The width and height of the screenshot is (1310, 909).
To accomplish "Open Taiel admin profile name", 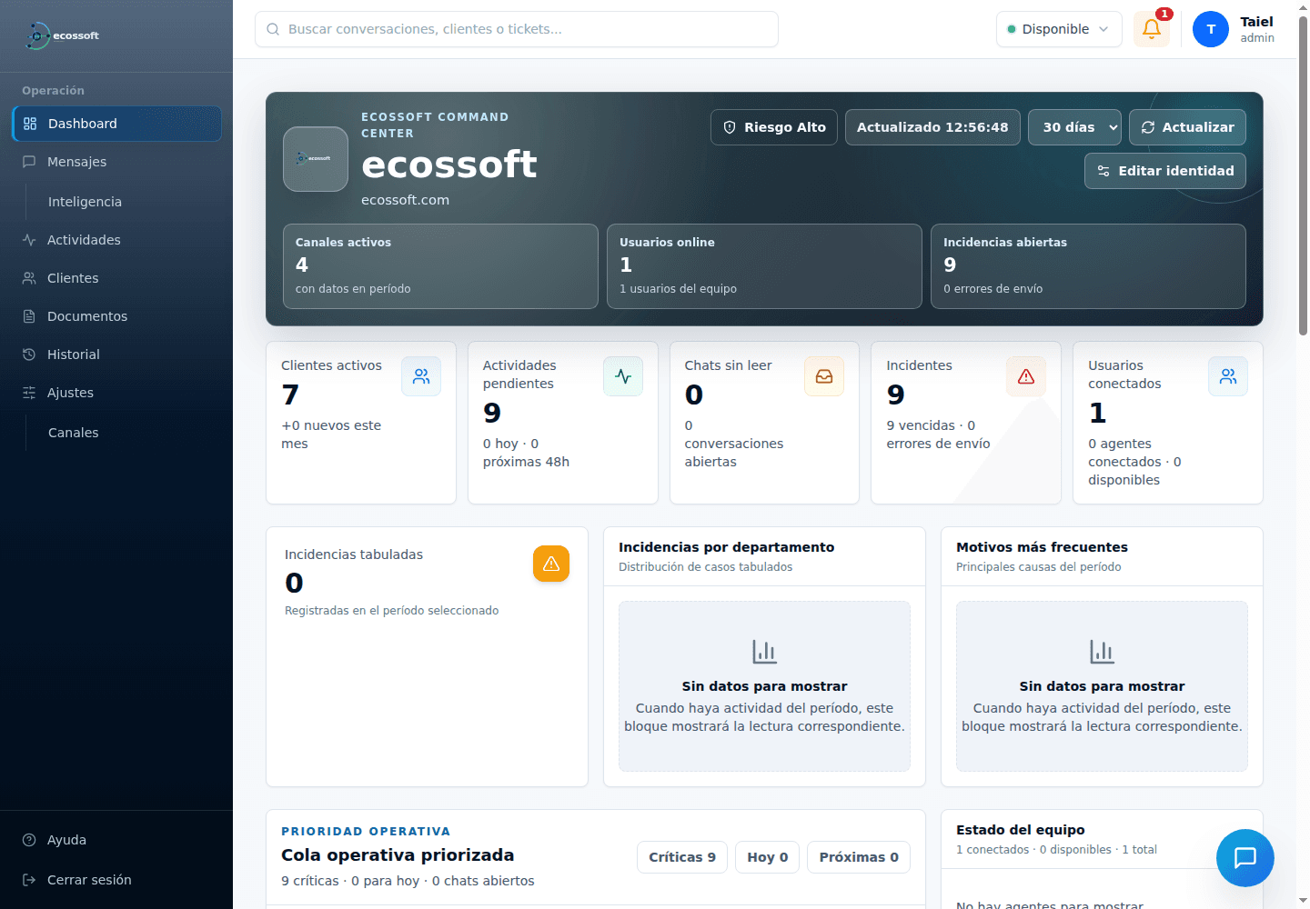I will click(1257, 29).
